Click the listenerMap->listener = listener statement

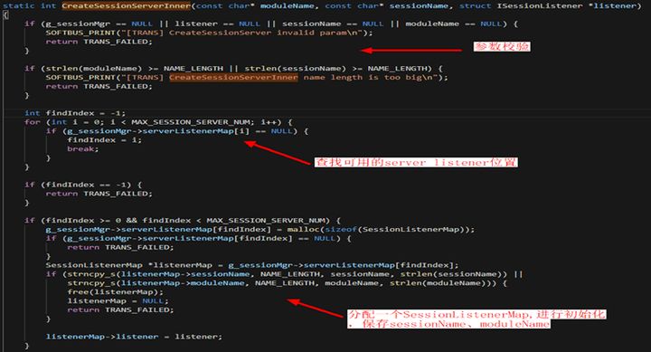pyautogui.click(x=134, y=337)
